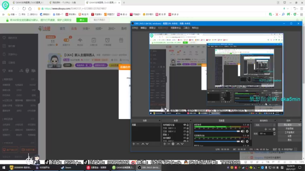The width and height of the screenshot is (305, 171).
Task: Toggle the Douyu live broadcast switch
Action: point(66,40)
